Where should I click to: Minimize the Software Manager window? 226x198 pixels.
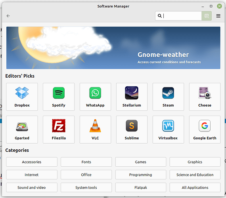[x=203, y=6]
